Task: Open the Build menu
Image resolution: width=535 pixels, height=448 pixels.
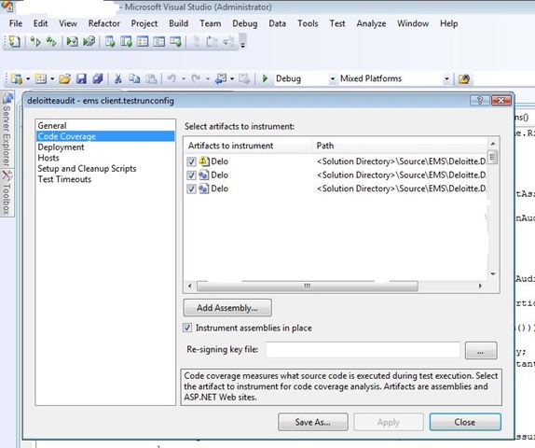Action: pyautogui.click(x=178, y=23)
